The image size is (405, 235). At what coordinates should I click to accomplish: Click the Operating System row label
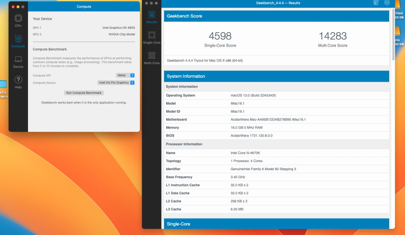pyautogui.click(x=180, y=95)
